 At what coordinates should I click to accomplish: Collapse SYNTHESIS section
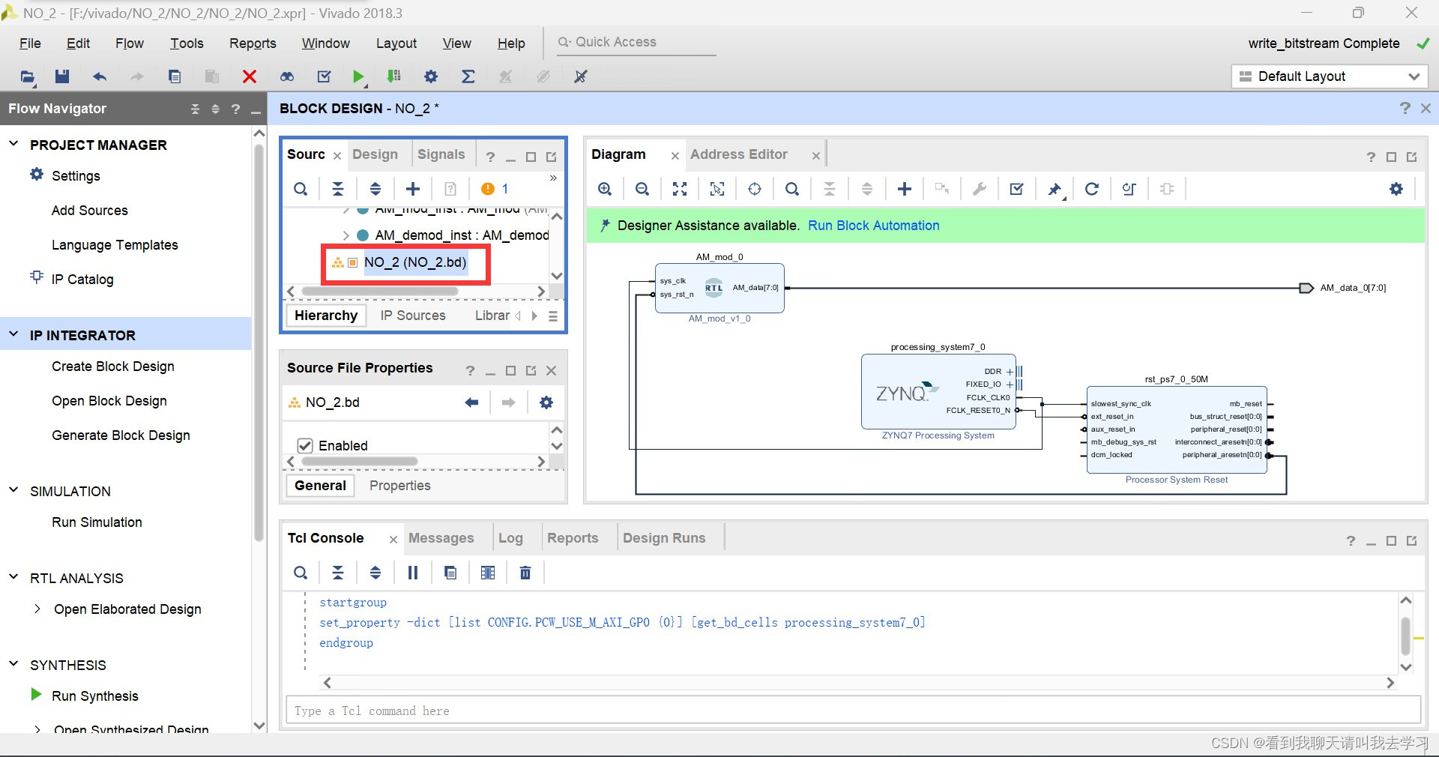pyautogui.click(x=13, y=664)
